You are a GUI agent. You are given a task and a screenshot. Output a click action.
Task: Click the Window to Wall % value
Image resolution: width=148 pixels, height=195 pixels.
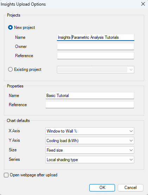coord(62,131)
